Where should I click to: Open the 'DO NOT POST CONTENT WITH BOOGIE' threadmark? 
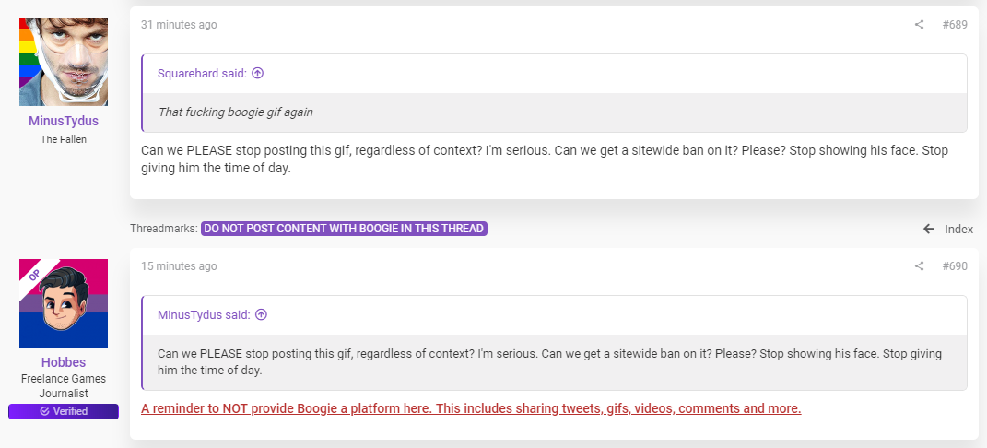[x=345, y=229]
